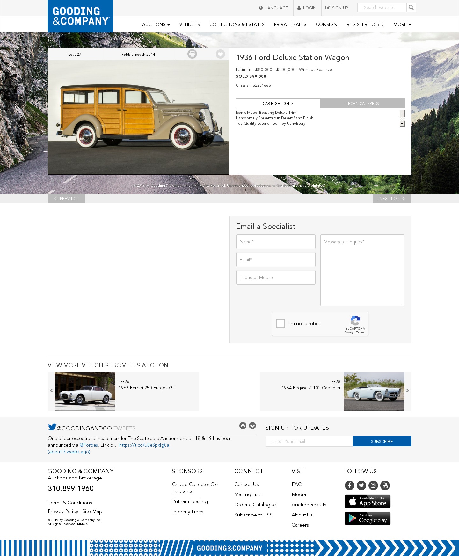Open Gooding Twitter profile icon

point(361,485)
